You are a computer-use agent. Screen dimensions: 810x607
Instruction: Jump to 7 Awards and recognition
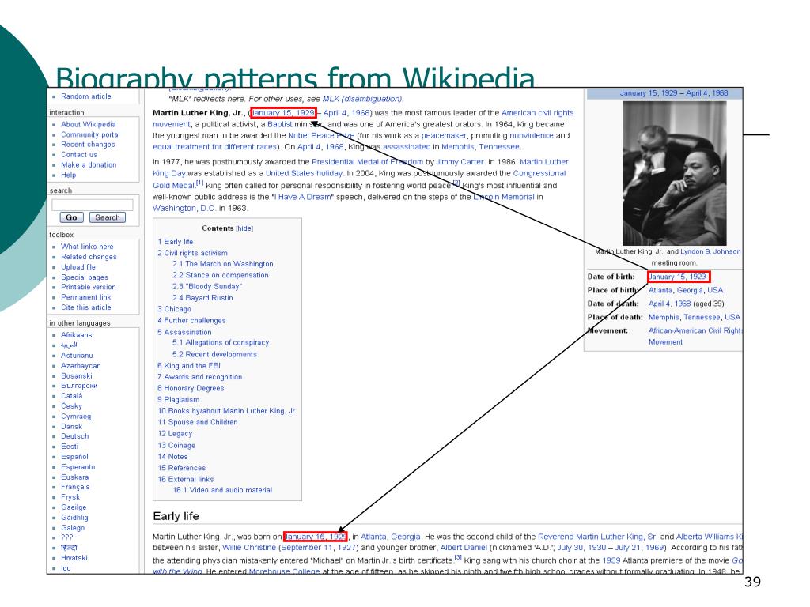[x=200, y=377]
